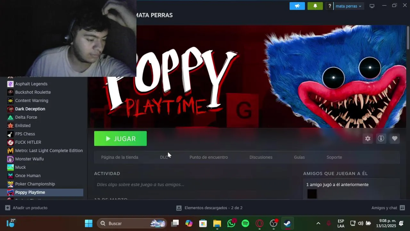The image size is (410, 231).
Task: Click the Content Warning game icon
Action: (x=11, y=100)
